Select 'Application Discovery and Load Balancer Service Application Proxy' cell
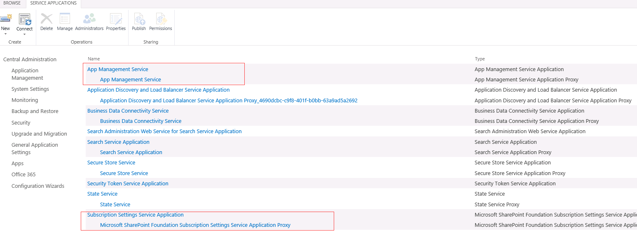This screenshot has height=233, width=637. 553,100
